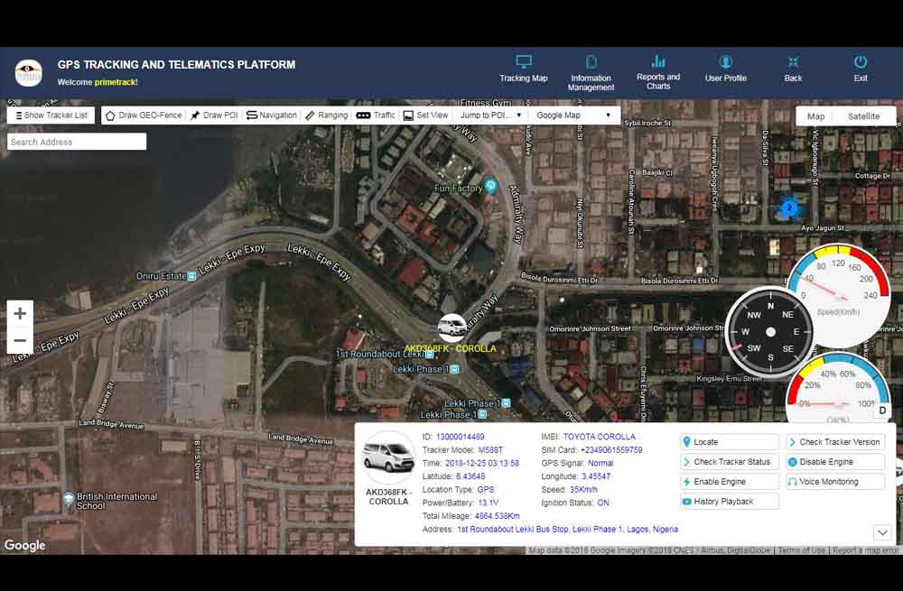Click the Fitness Gym map label
903x591 pixels.
486,103
